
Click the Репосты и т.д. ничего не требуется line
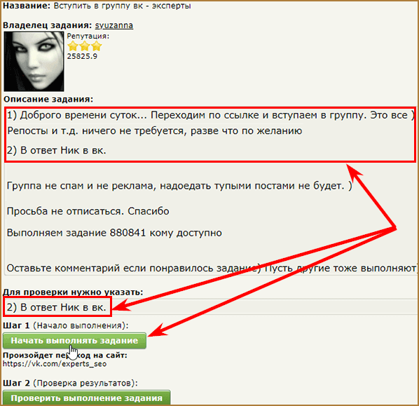[154, 131]
